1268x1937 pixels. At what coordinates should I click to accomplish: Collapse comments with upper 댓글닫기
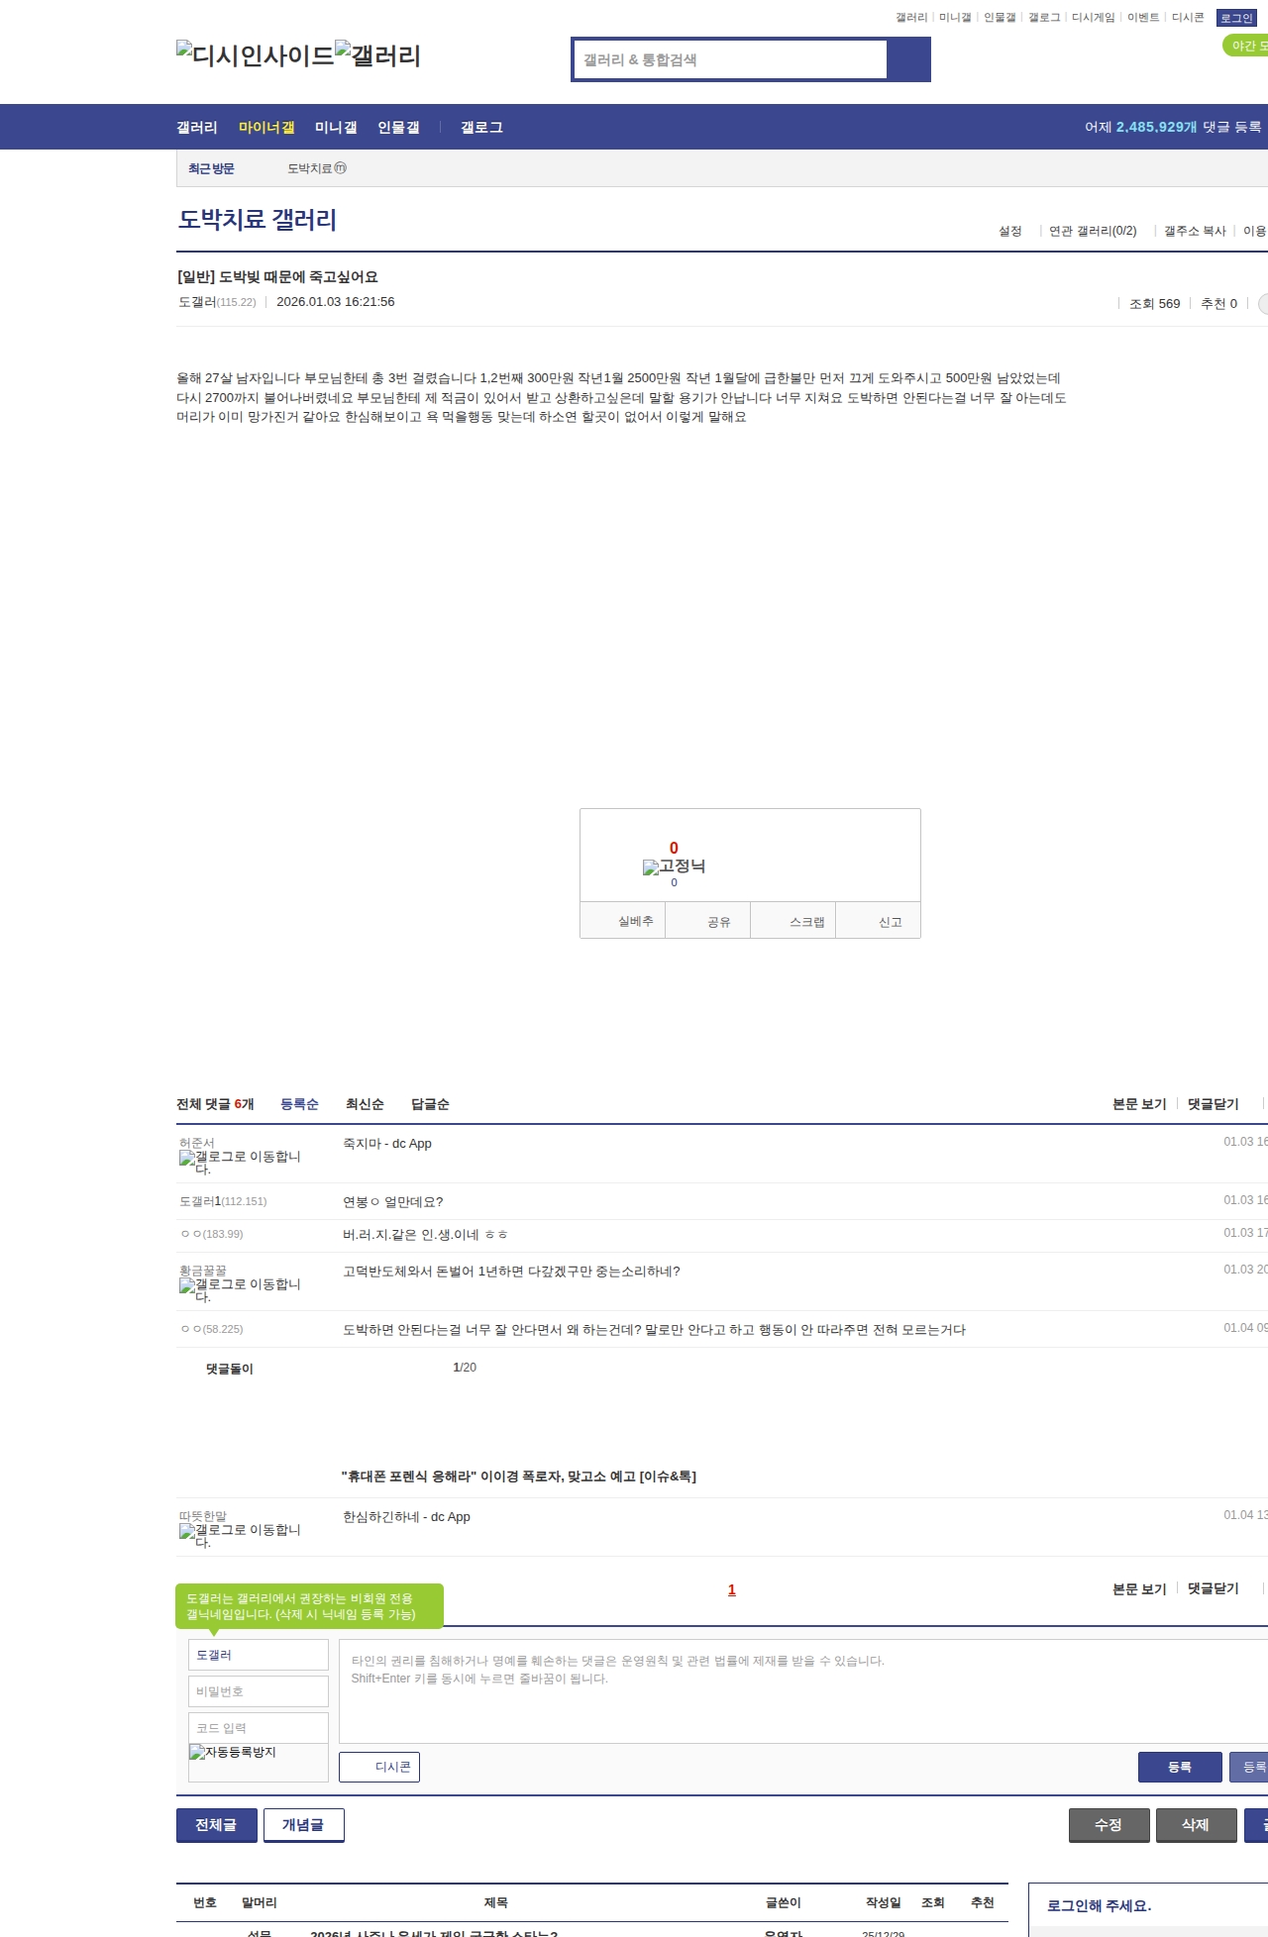tap(1214, 1104)
